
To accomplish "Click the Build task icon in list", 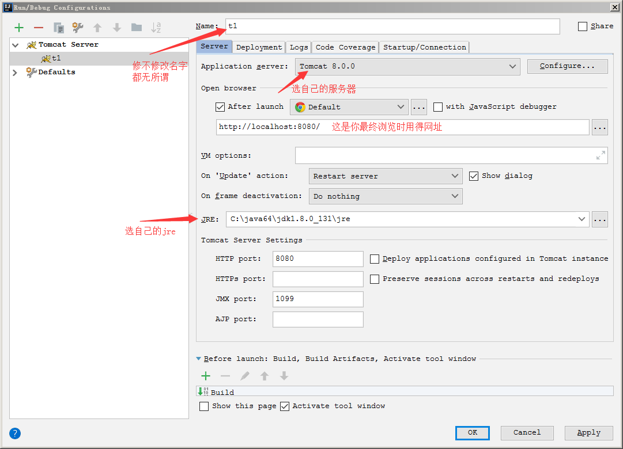I will pos(203,391).
